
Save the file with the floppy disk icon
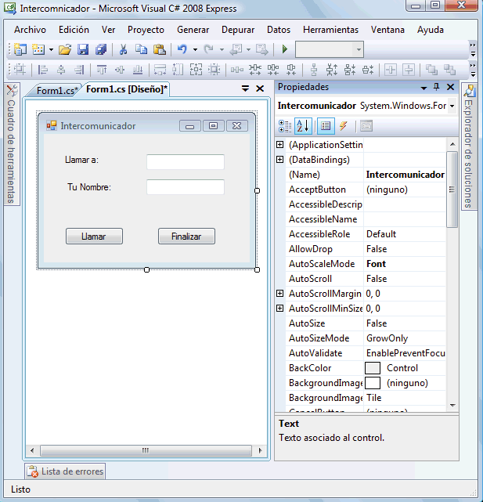click(x=83, y=49)
